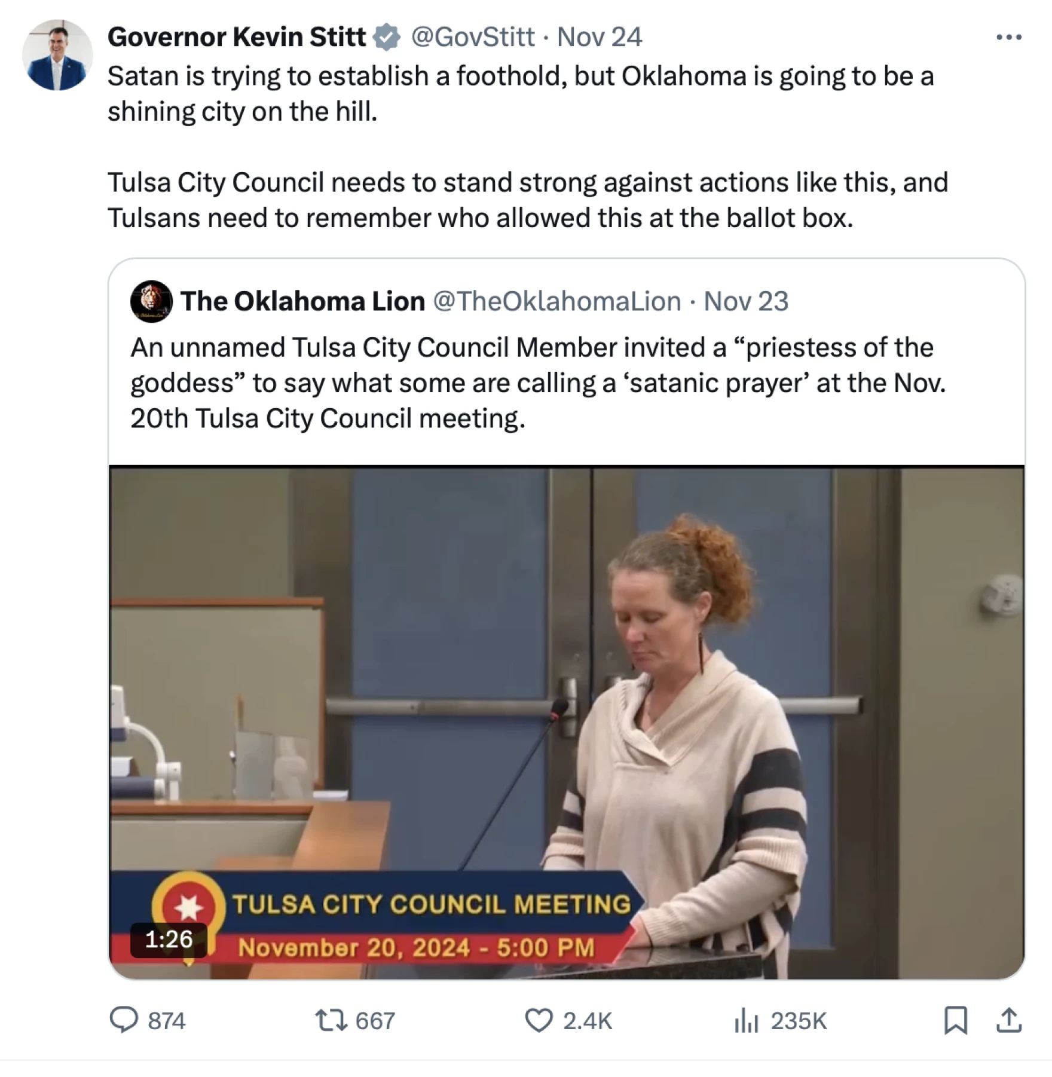Open The Oklahoma Lion display name
The height and width of the screenshot is (1077, 1052).
click(x=302, y=301)
